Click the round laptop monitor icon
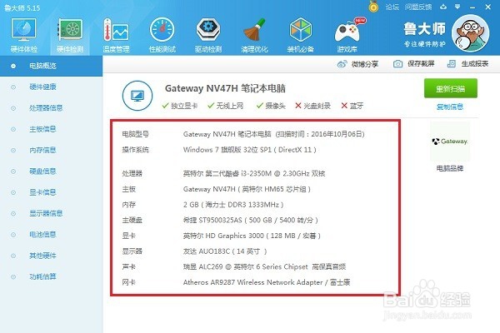Viewport: 500px width, 333px height. point(137,96)
